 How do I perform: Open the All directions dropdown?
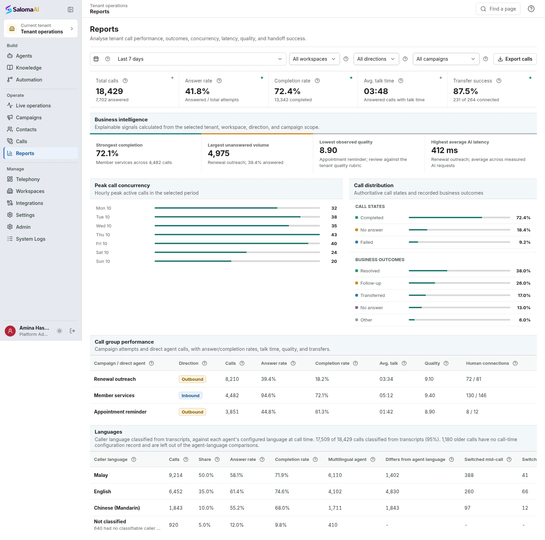(x=376, y=59)
